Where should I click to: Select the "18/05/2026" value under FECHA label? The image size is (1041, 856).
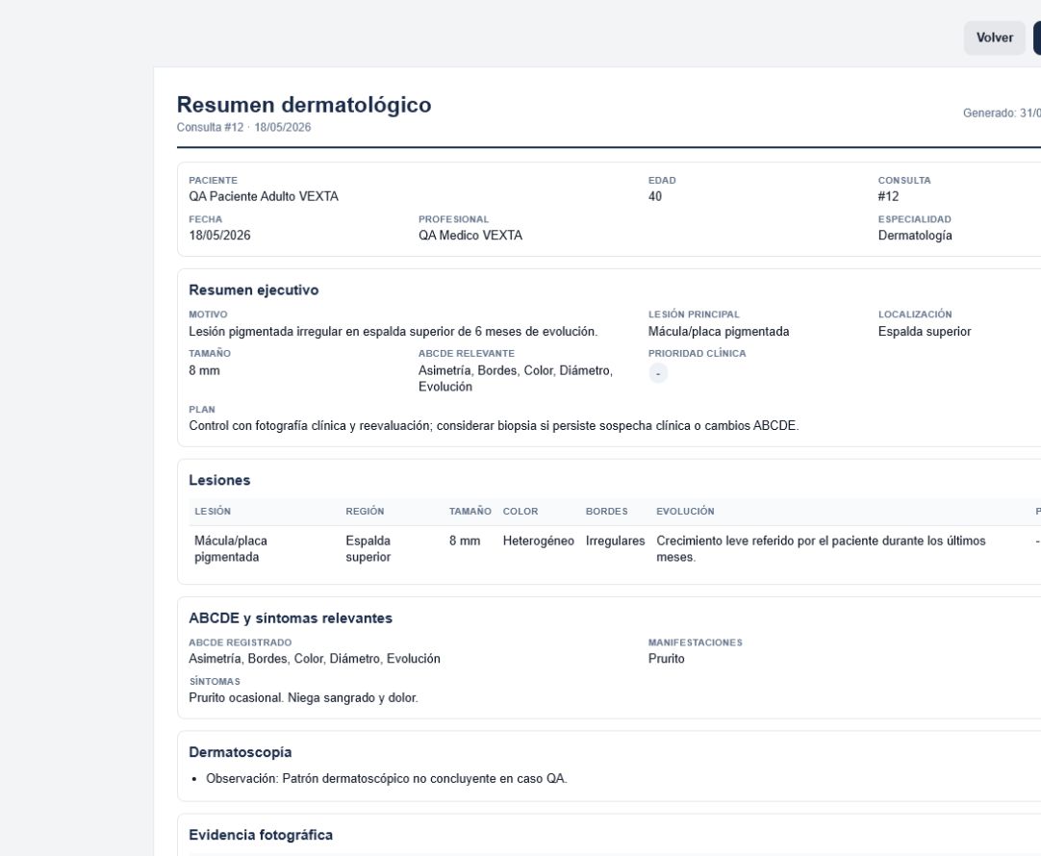[x=219, y=236]
